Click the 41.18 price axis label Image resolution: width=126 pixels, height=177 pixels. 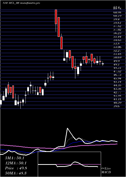click(x=117, y=99)
